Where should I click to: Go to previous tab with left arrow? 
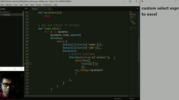click(x=25, y=9)
